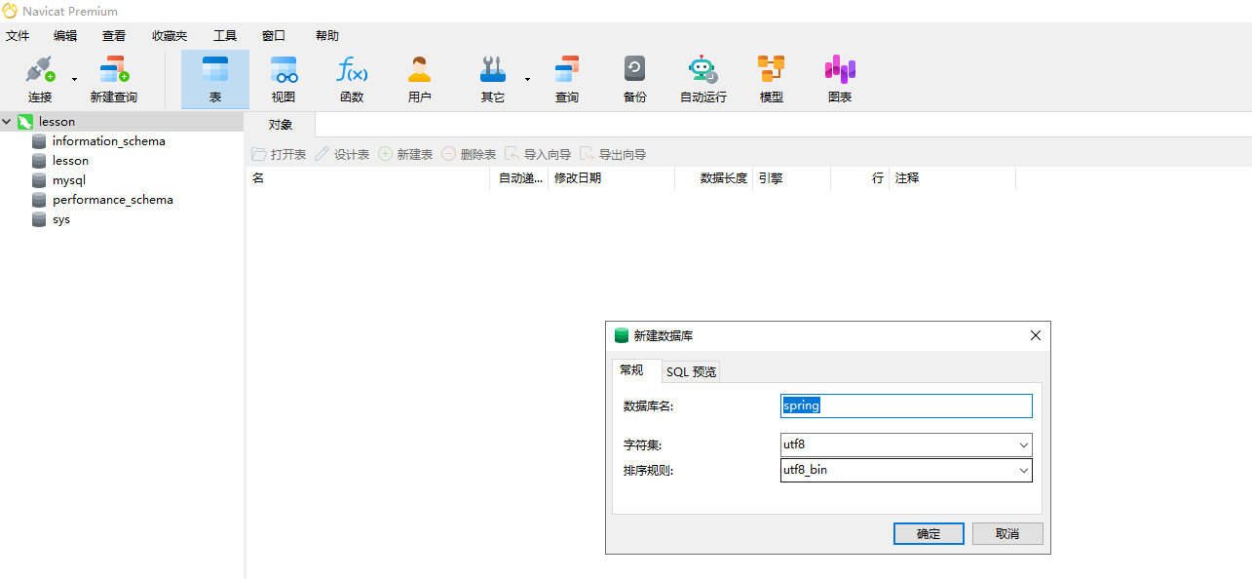Open the Query toolbar icon
The width and height of the screenshot is (1252, 579).
pos(567,79)
